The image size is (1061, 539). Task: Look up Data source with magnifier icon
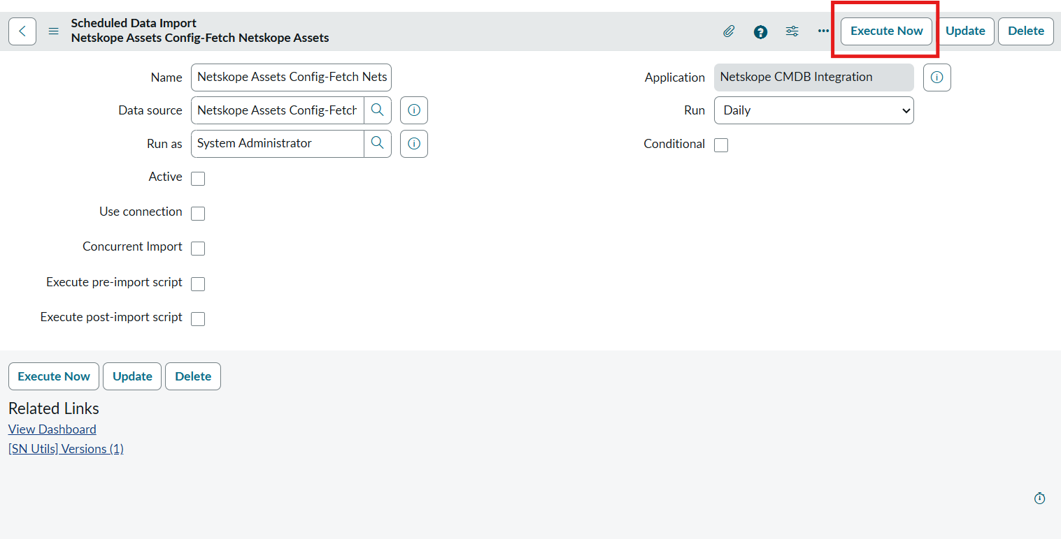point(378,110)
